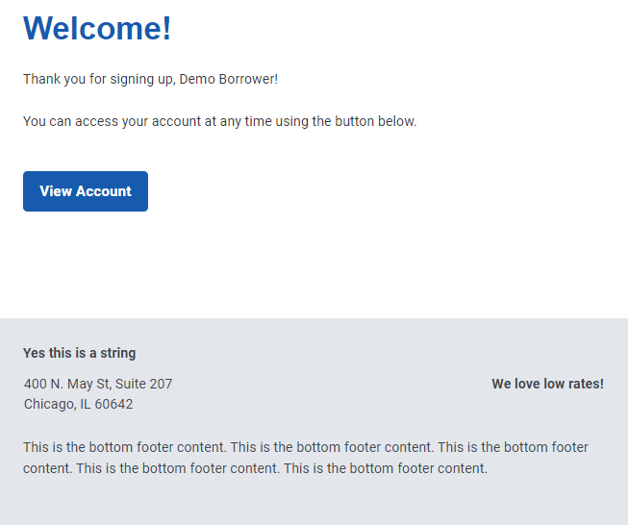Click the word Account on the blue button

[x=104, y=191]
